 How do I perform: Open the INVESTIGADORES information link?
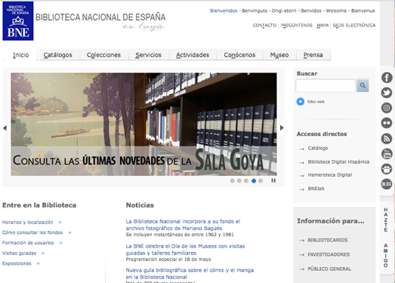point(329,254)
